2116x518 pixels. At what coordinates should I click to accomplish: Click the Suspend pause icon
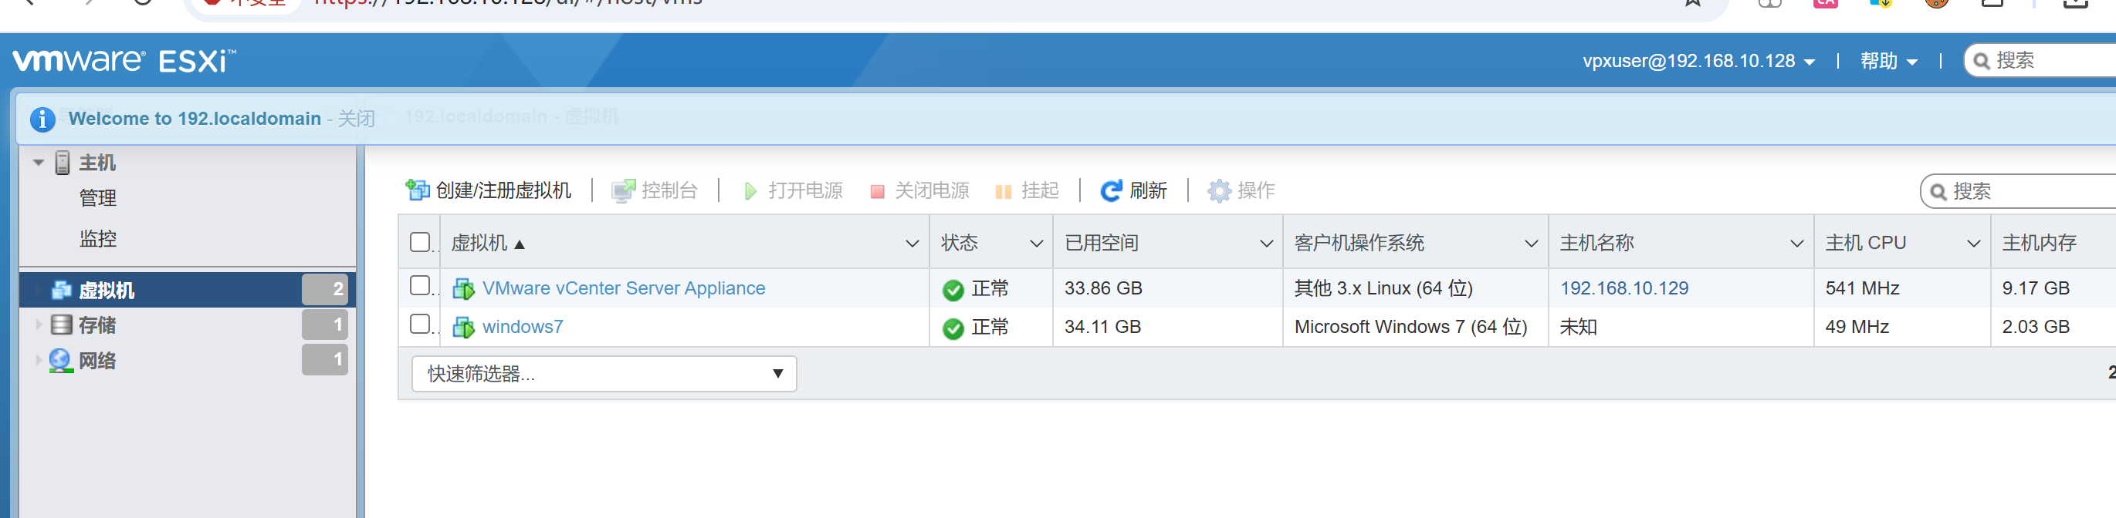point(1003,191)
